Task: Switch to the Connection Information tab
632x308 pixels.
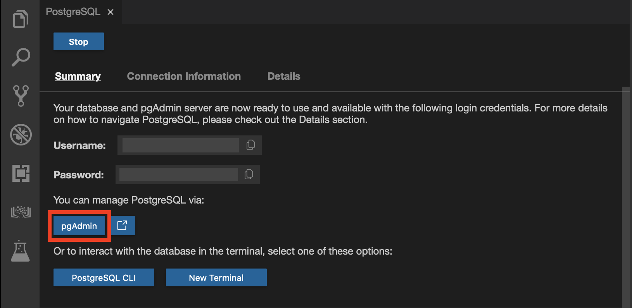Action: (184, 76)
